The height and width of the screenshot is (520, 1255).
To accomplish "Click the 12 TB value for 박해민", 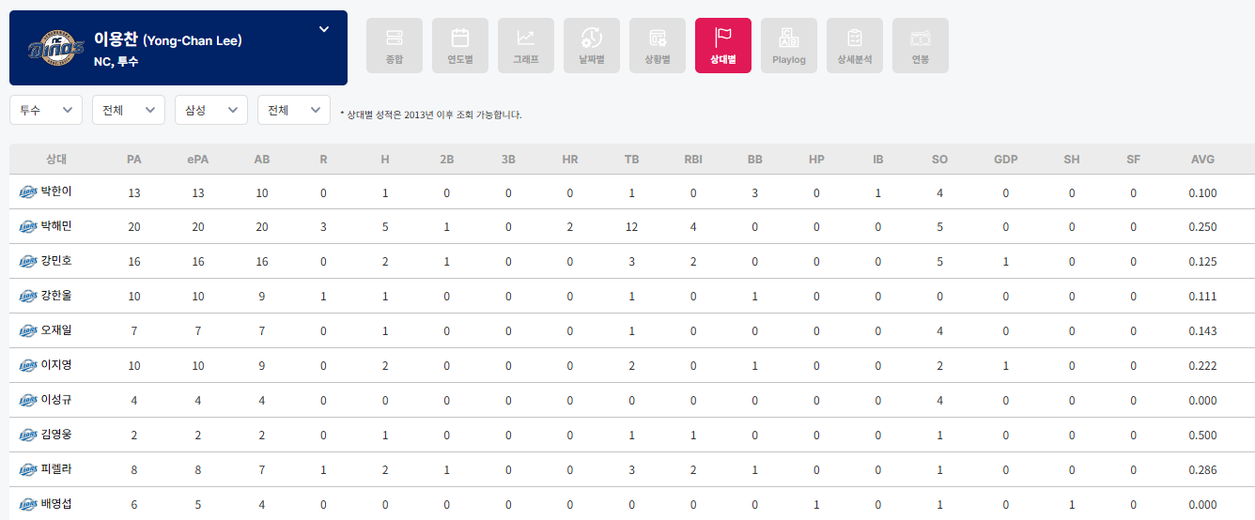I will click(x=632, y=227).
